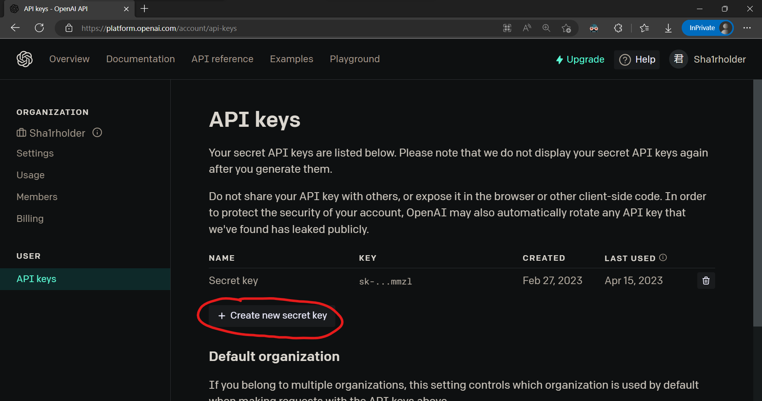Click the Upgrade link
The image size is (762, 401).
point(580,59)
